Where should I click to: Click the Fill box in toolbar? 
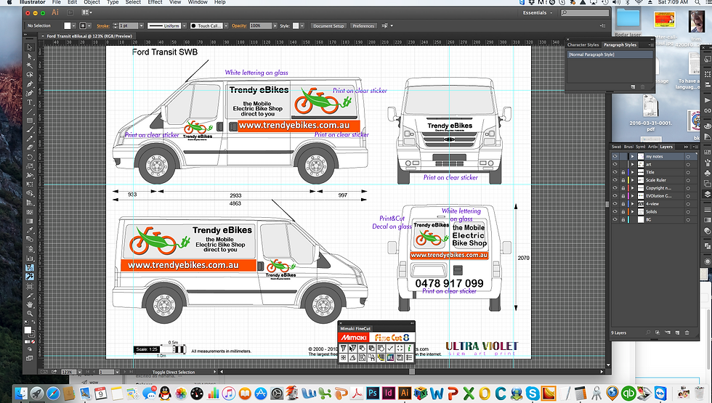28,330
